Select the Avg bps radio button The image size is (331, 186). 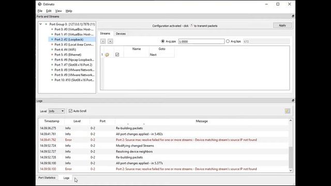[228, 41]
